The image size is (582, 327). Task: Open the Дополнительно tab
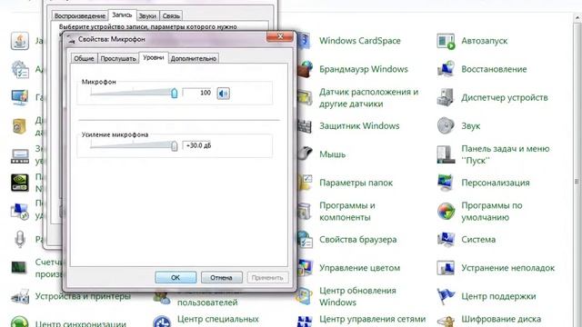tap(194, 58)
